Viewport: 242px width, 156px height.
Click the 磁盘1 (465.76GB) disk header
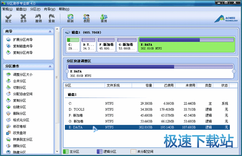tap(83, 32)
